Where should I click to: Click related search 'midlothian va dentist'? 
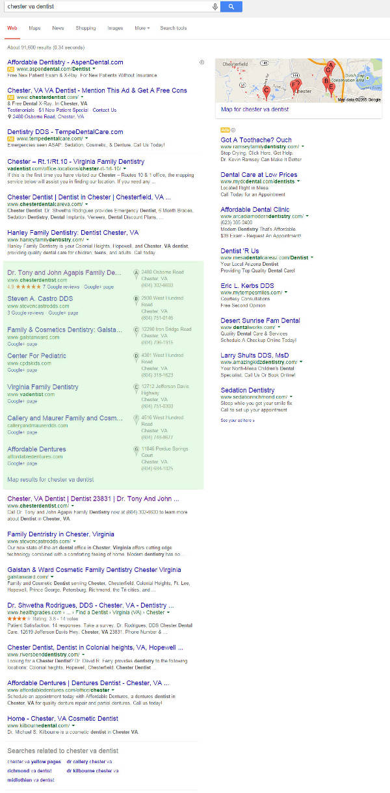31,779
